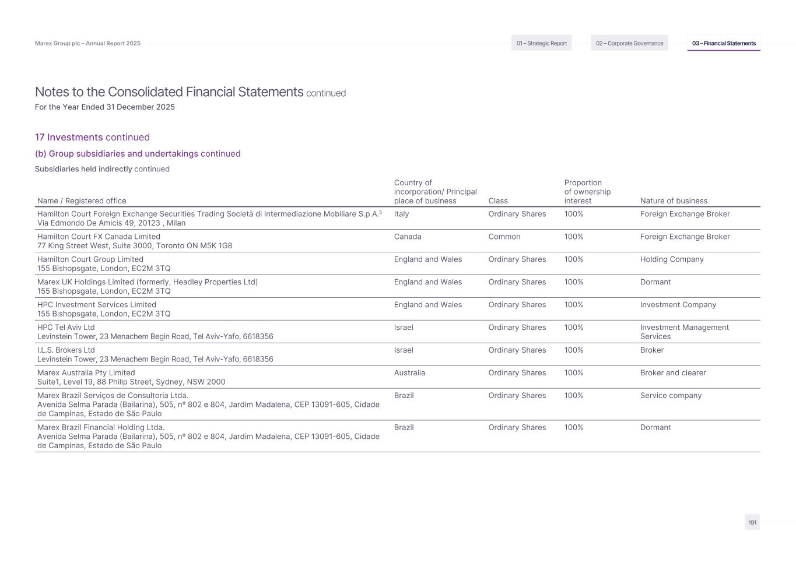Click 'Foreign Exchange Broker' in the Italy row

point(685,214)
